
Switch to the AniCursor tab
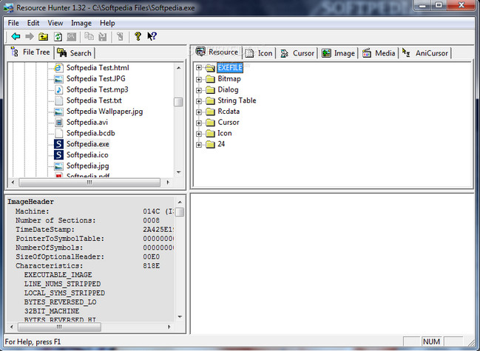(x=425, y=53)
